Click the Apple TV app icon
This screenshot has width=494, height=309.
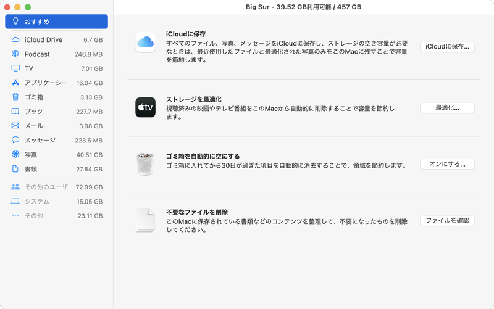(x=145, y=107)
